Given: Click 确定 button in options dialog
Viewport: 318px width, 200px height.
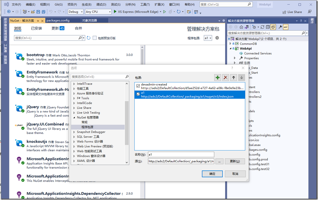Looking at the screenshot, I should 212,174.
